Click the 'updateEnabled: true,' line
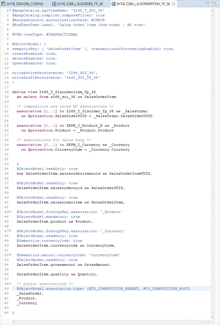Image resolution: width=220 pixels, height=325 pixels. 34,63
